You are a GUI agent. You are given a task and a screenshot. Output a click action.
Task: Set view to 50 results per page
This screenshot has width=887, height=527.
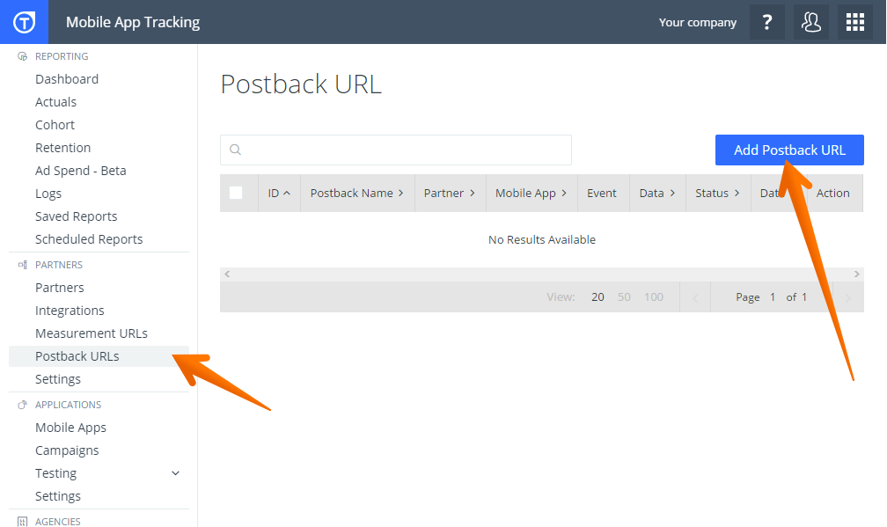pos(624,297)
